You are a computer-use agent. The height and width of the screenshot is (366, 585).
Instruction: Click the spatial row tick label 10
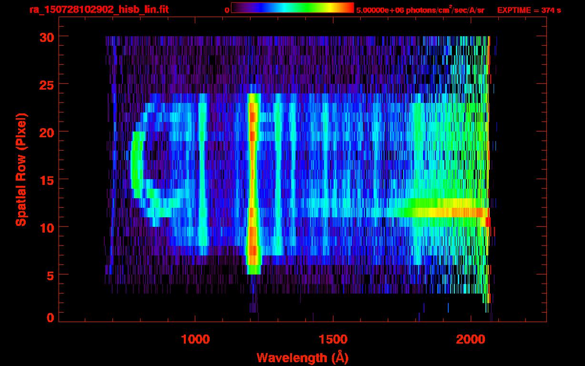coord(46,227)
